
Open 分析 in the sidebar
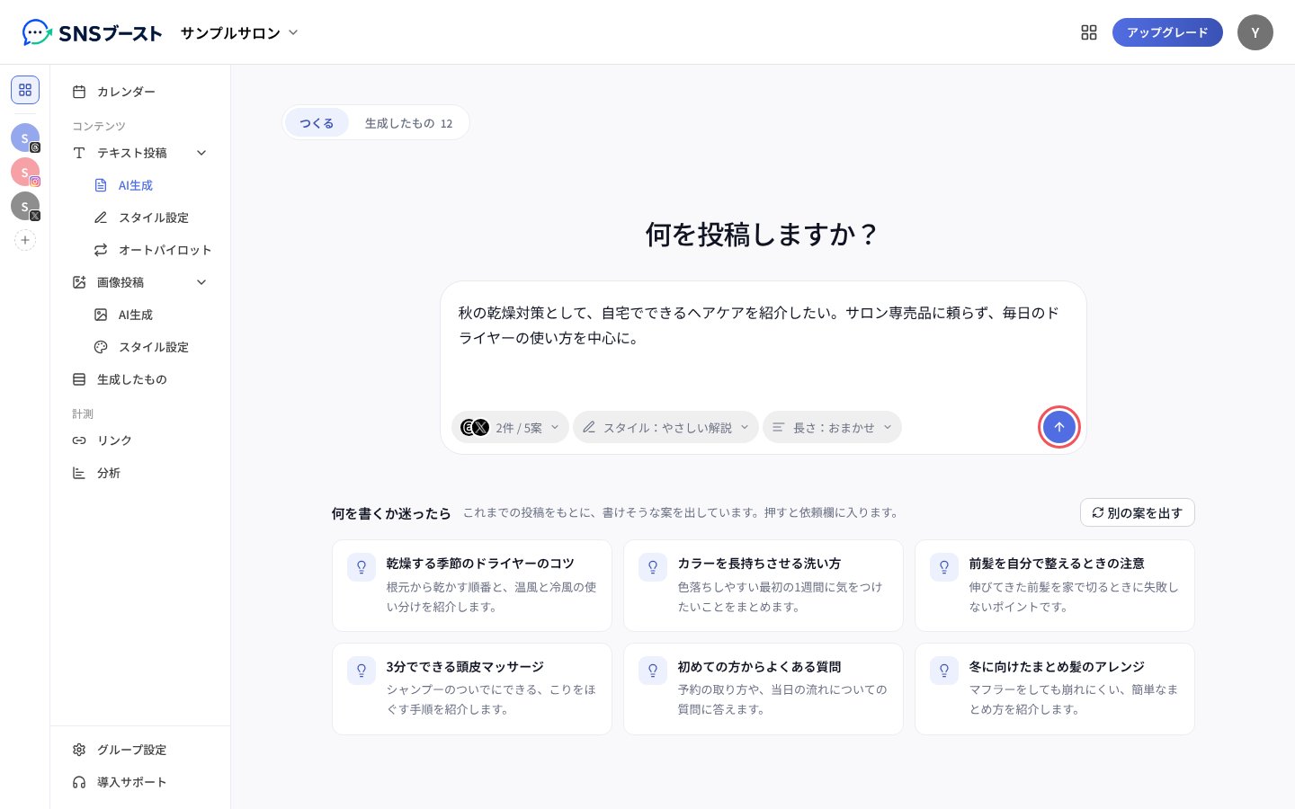(140, 473)
